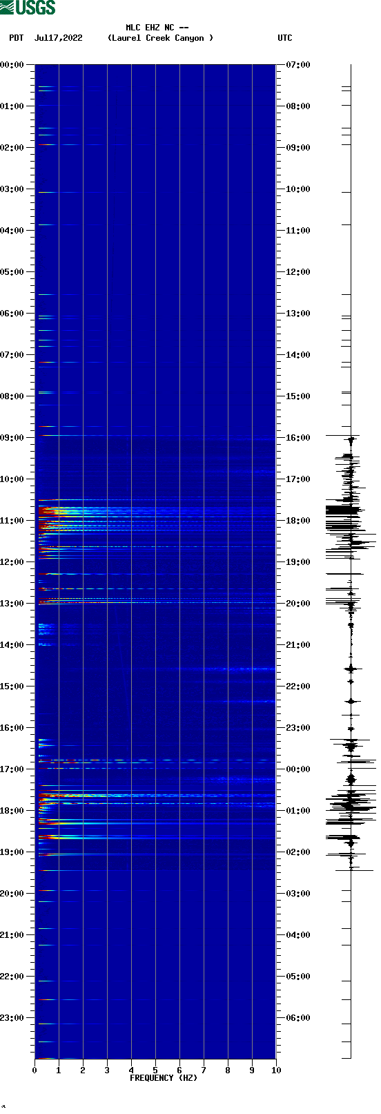Select the '(Laurel Creek Canyon )' subtitle
This screenshot has height=1114, width=381.
[x=160, y=38]
